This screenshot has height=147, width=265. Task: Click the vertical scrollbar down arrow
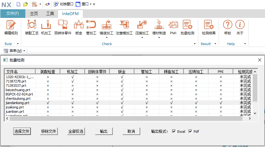tap(255, 113)
